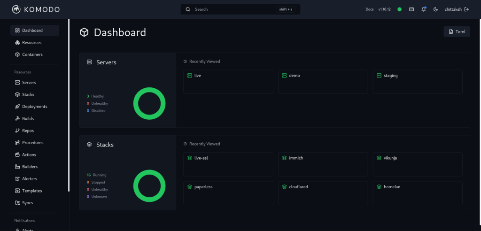
Task: Open notifications via the bell icon
Action: tap(424, 9)
